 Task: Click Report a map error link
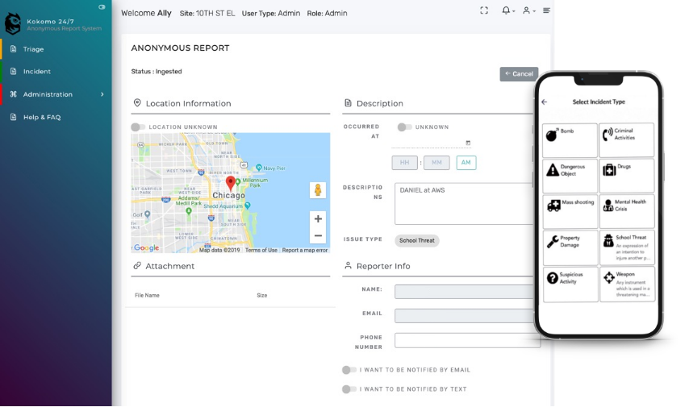(x=304, y=251)
